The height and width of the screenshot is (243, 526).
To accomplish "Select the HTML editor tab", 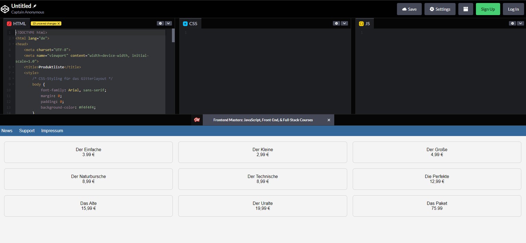I will pos(16,24).
